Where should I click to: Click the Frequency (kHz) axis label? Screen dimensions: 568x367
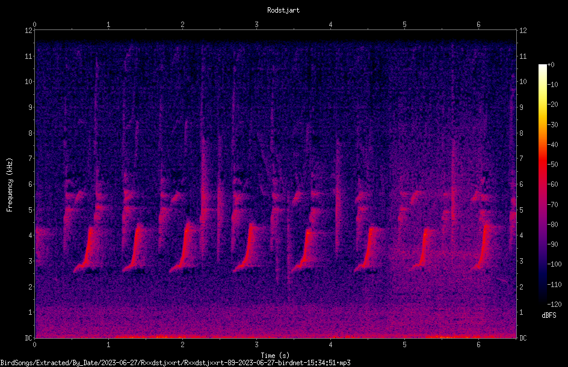pyautogui.click(x=10, y=185)
